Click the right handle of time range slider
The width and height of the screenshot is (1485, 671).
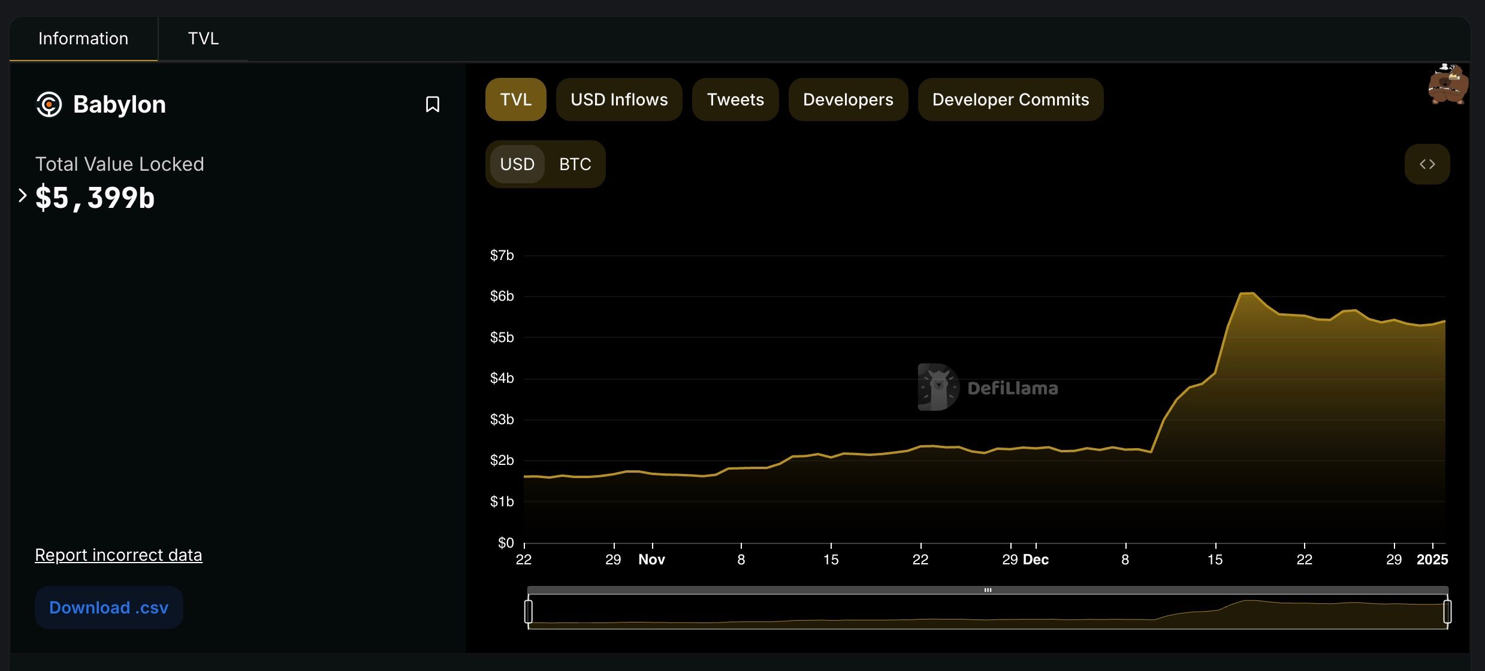pos(1447,612)
